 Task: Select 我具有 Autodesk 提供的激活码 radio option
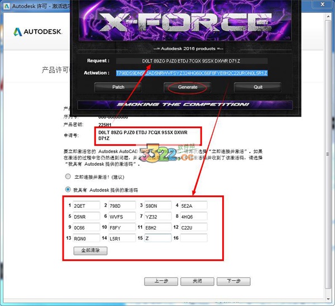[68, 189]
